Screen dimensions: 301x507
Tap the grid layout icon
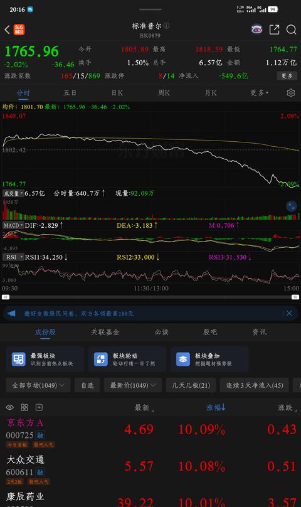pyautogui.click(x=24, y=407)
